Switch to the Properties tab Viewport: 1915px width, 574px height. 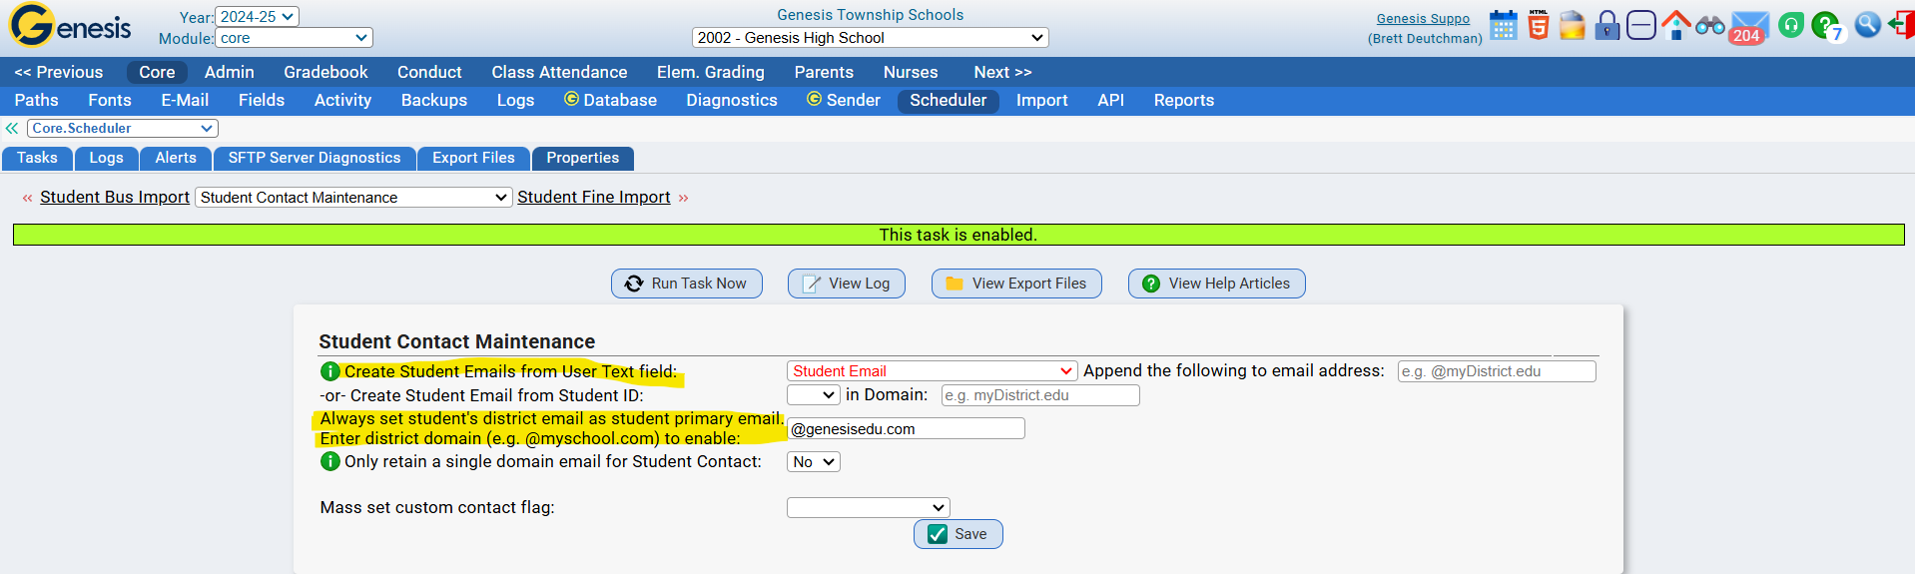[x=583, y=158]
